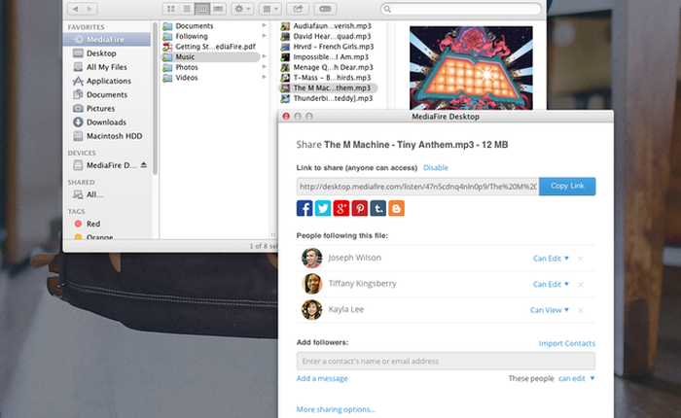Share the link on Tumblr

coord(377,208)
